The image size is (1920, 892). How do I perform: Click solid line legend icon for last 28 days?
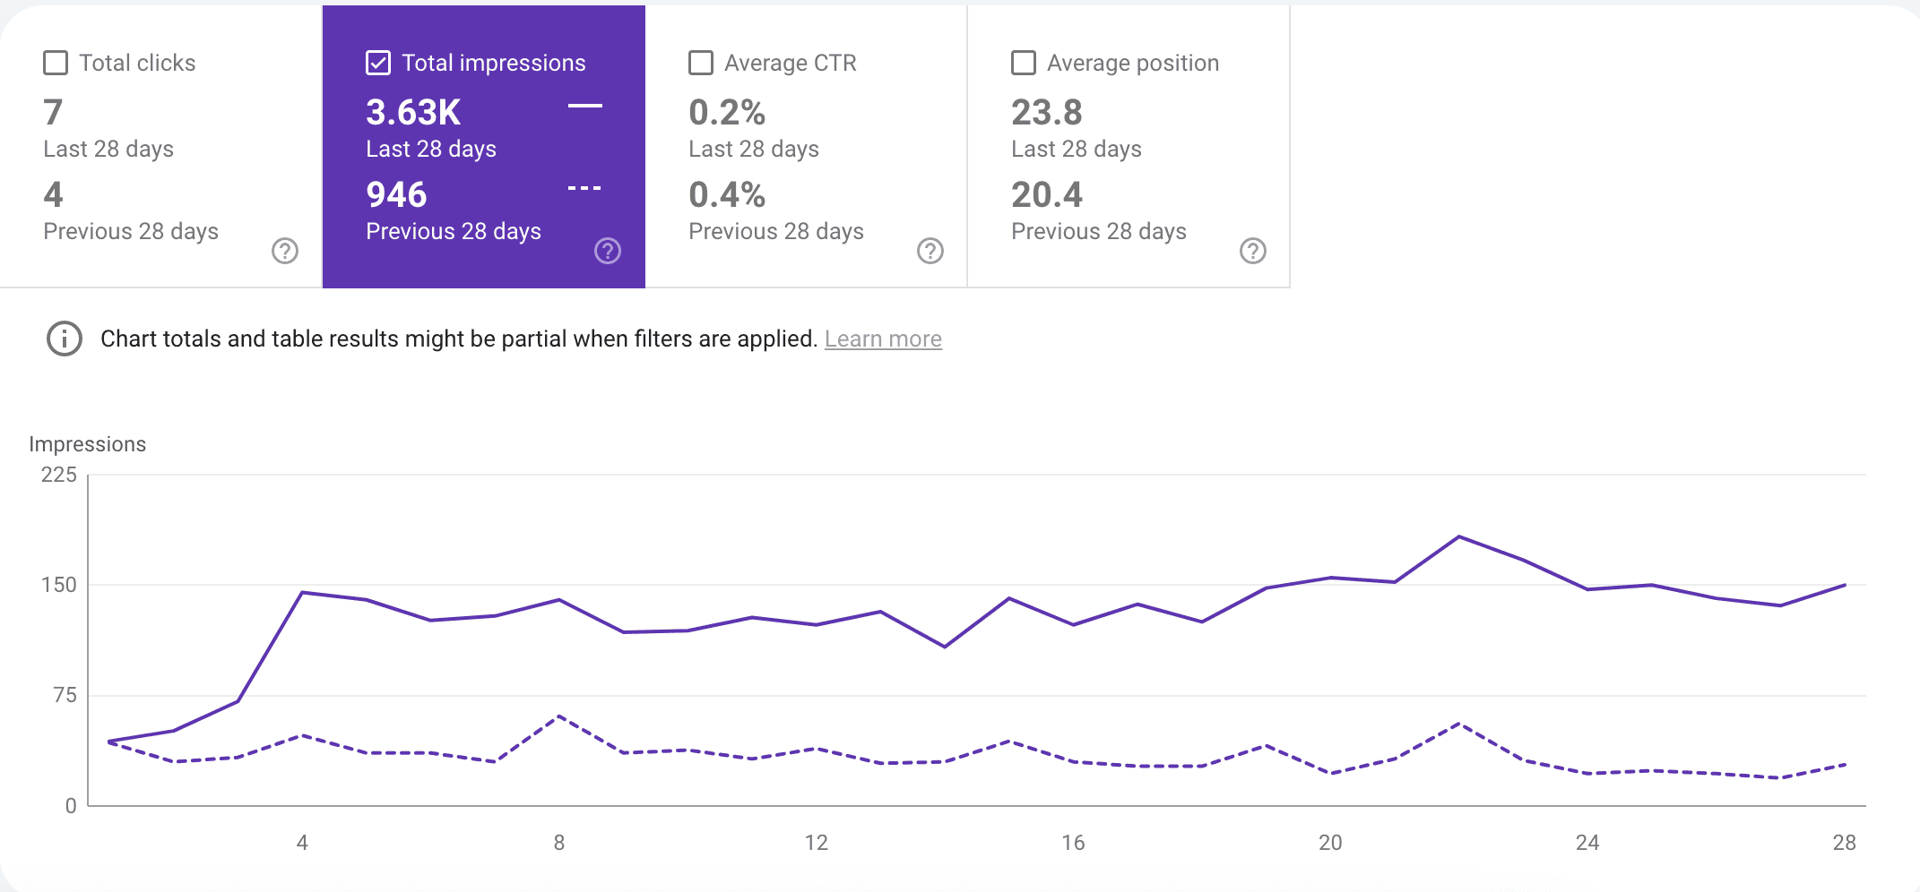[x=584, y=107]
